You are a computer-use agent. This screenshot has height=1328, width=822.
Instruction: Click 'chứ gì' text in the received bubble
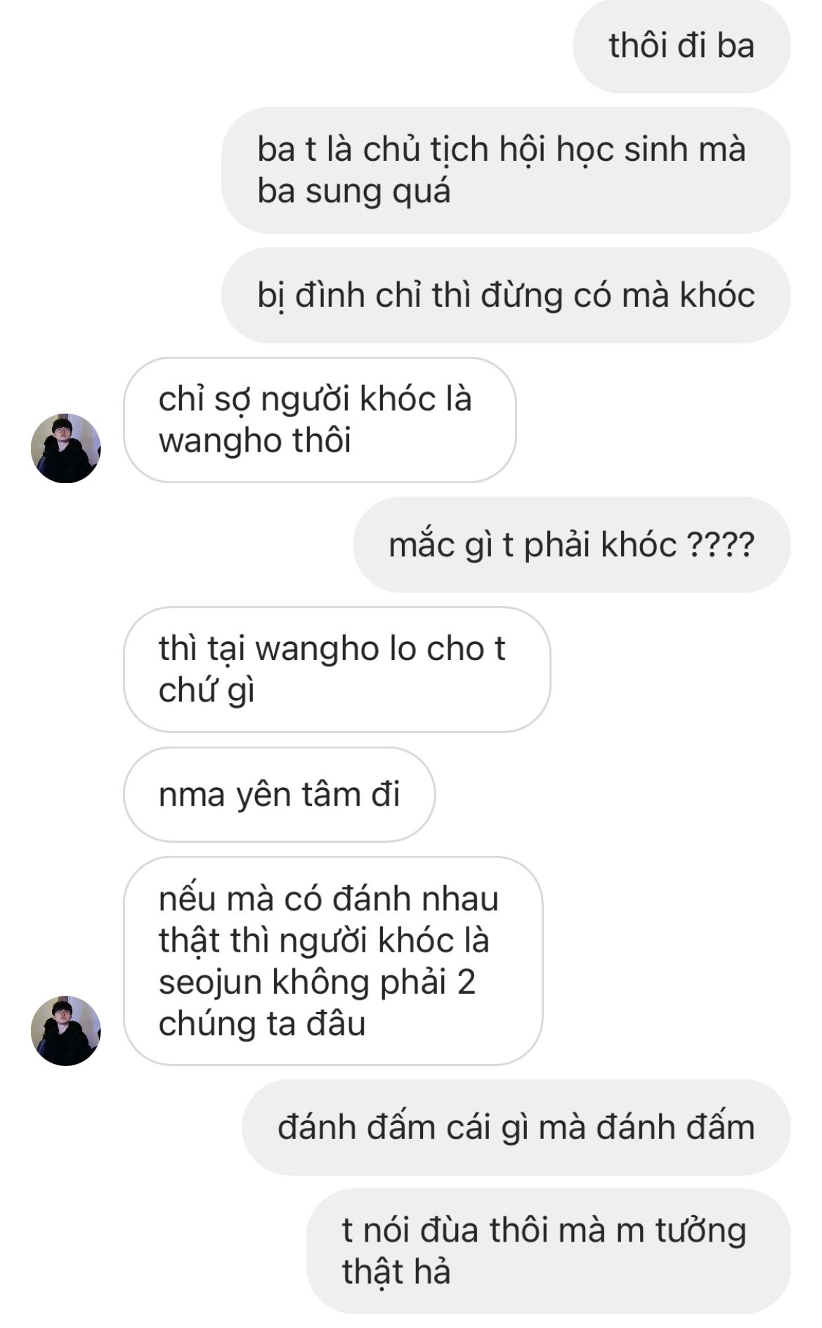point(207,690)
